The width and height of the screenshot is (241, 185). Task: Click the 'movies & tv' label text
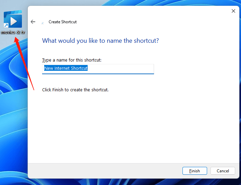(x=13, y=32)
